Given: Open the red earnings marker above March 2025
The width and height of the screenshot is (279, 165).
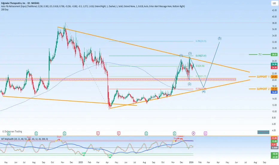Looking at the screenshot, I should (98, 133).
